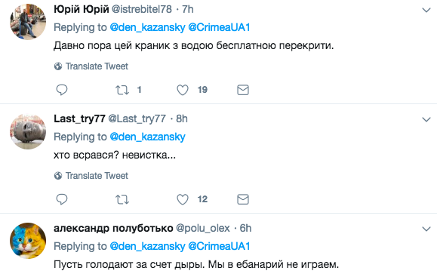
Task: Open the dropdown arrow on александр полуботько's tweet
Action: 426,229
